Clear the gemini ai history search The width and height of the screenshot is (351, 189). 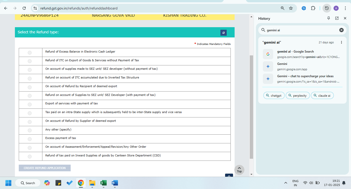coord(341,30)
